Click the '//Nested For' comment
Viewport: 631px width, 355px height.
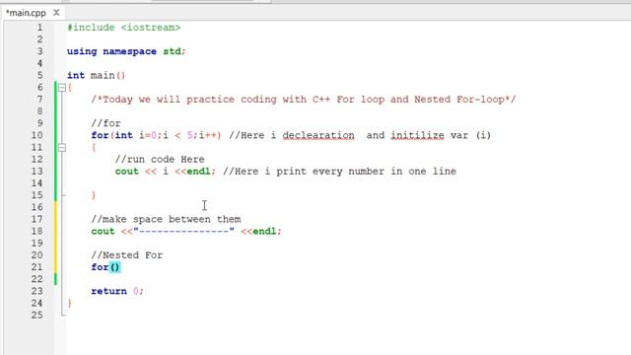pyautogui.click(x=127, y=255)
